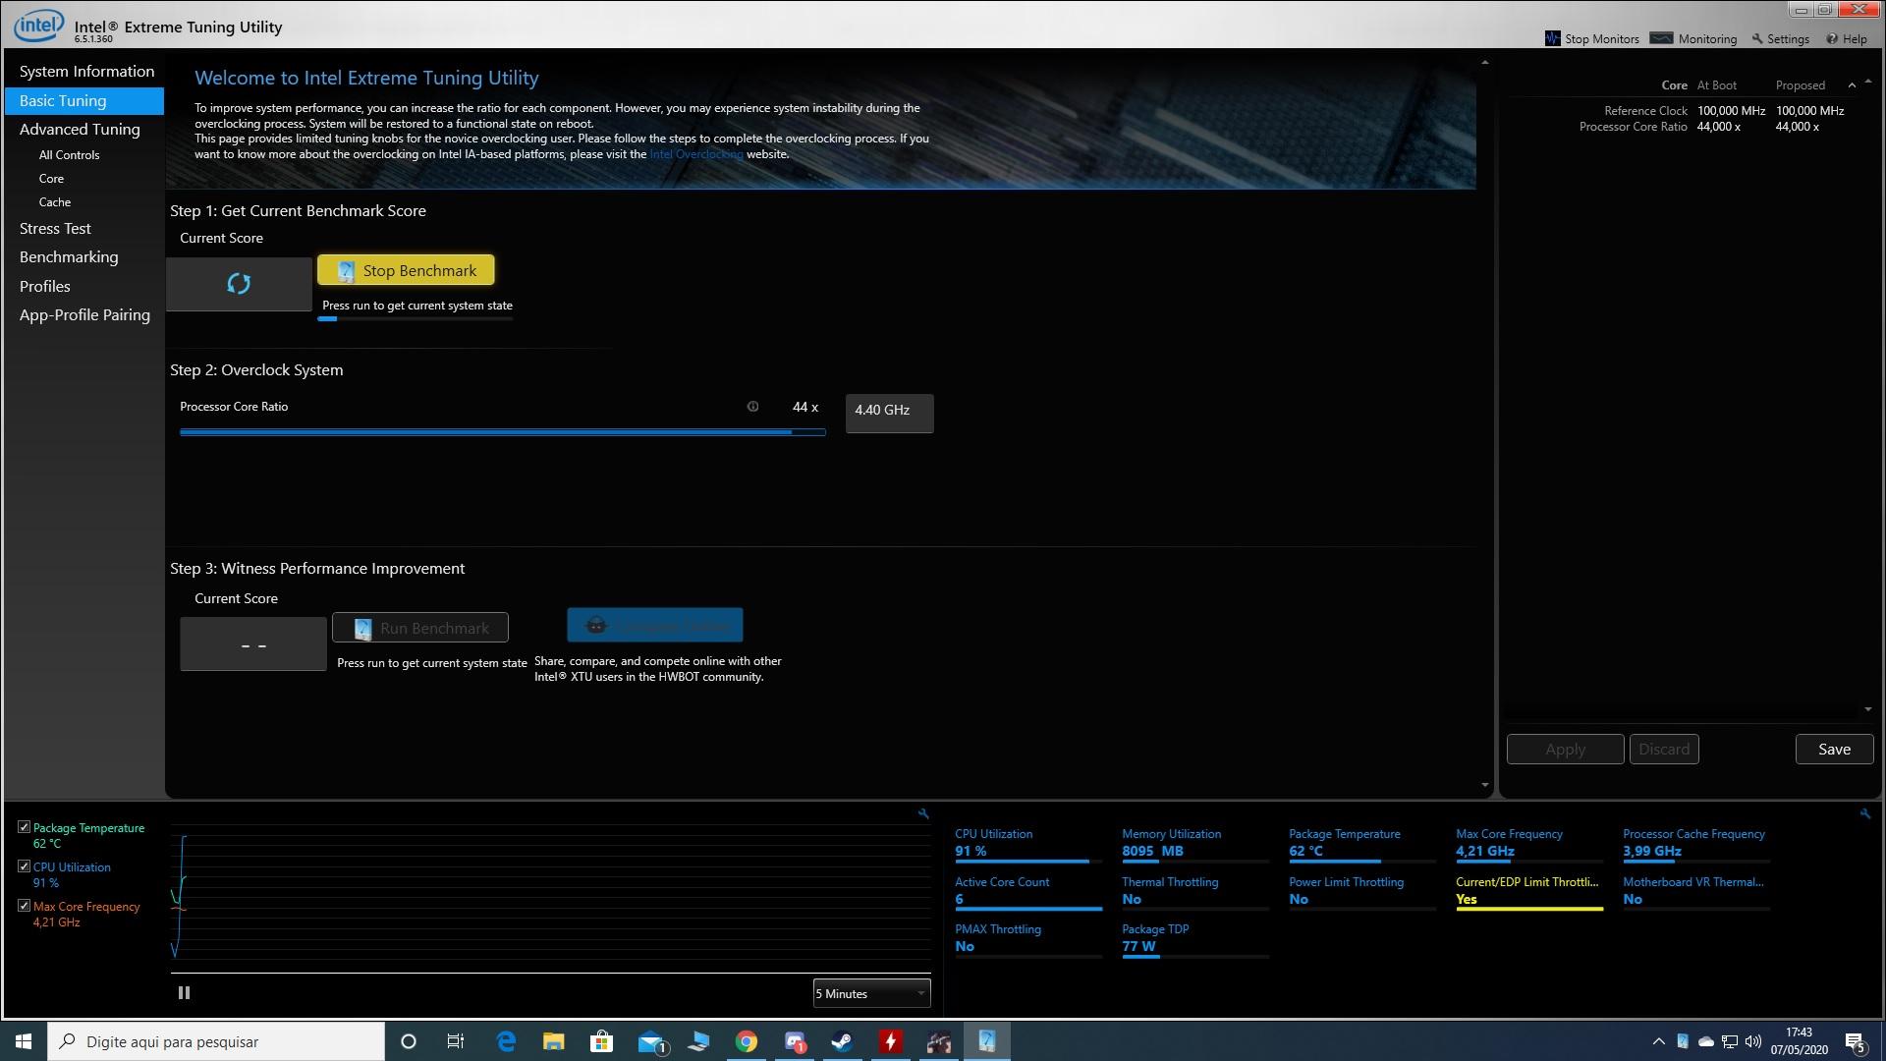
Task: Open the Stress Test page
Action: point(55,229)
